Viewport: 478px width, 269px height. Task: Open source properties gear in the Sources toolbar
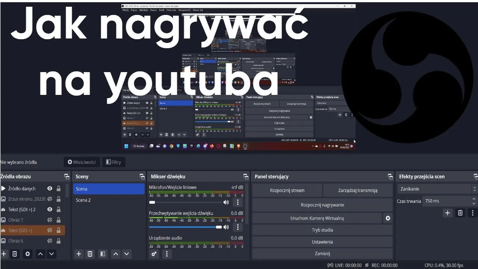27,254
